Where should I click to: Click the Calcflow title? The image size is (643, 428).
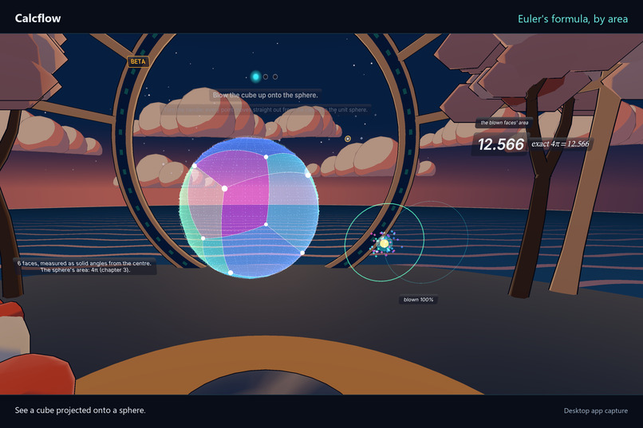coord(37,18)
